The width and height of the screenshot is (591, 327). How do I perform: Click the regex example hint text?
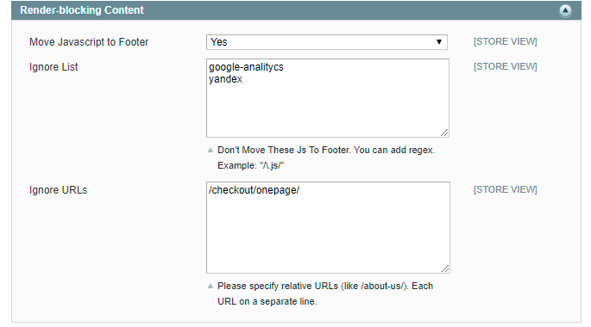tap(251, 165)
